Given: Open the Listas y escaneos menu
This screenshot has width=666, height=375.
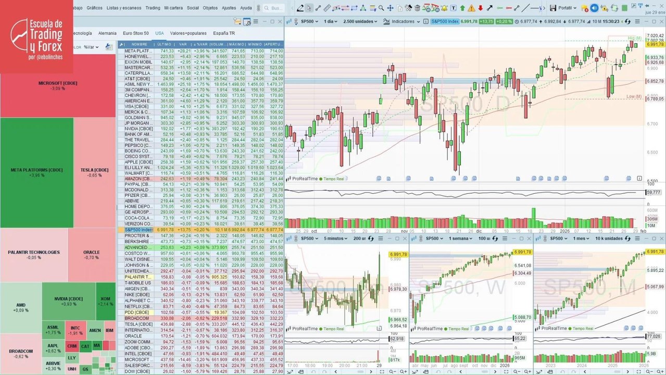Looking at the screenshot, I should coord(124,8).
